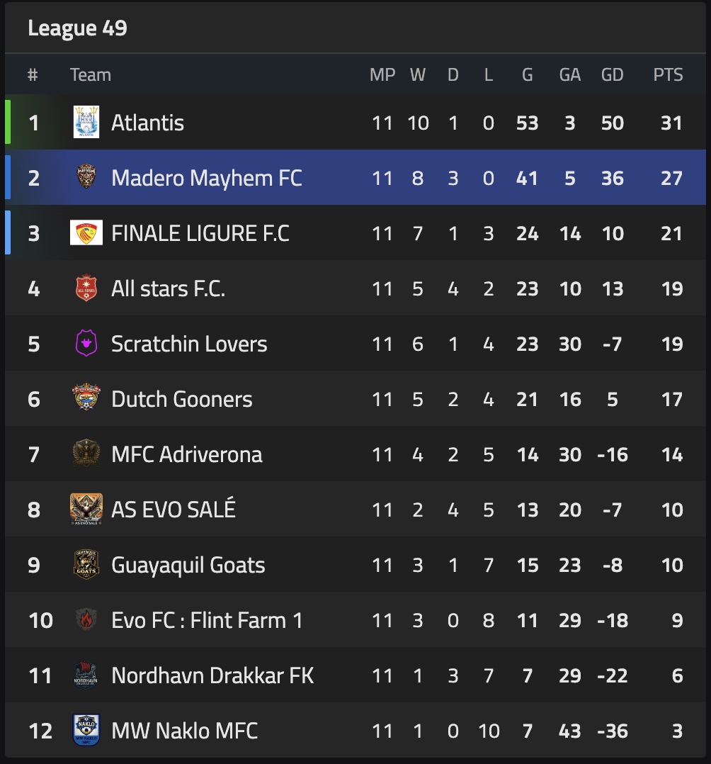
Task: Click the FINALE LIGURE F.C flag logo
Action: [x=86, y=233]
